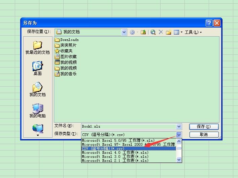
Task: Choose CSV (逗号分隔)(*.csv) in the list
Action: coord(129,148)
